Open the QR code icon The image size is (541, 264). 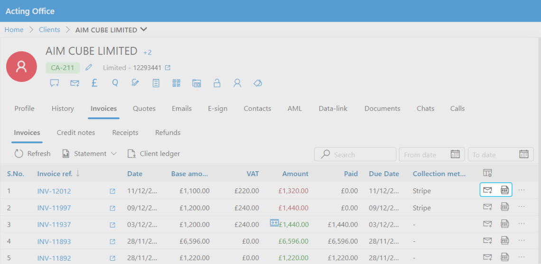(177, 83)
